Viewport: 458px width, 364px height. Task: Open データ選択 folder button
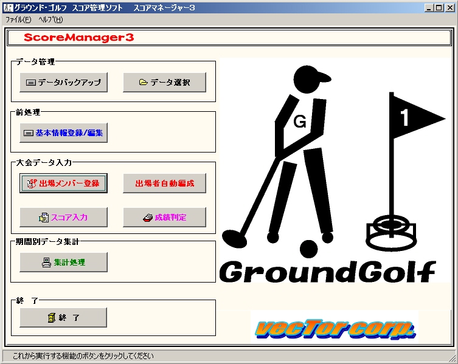point(164,82)
